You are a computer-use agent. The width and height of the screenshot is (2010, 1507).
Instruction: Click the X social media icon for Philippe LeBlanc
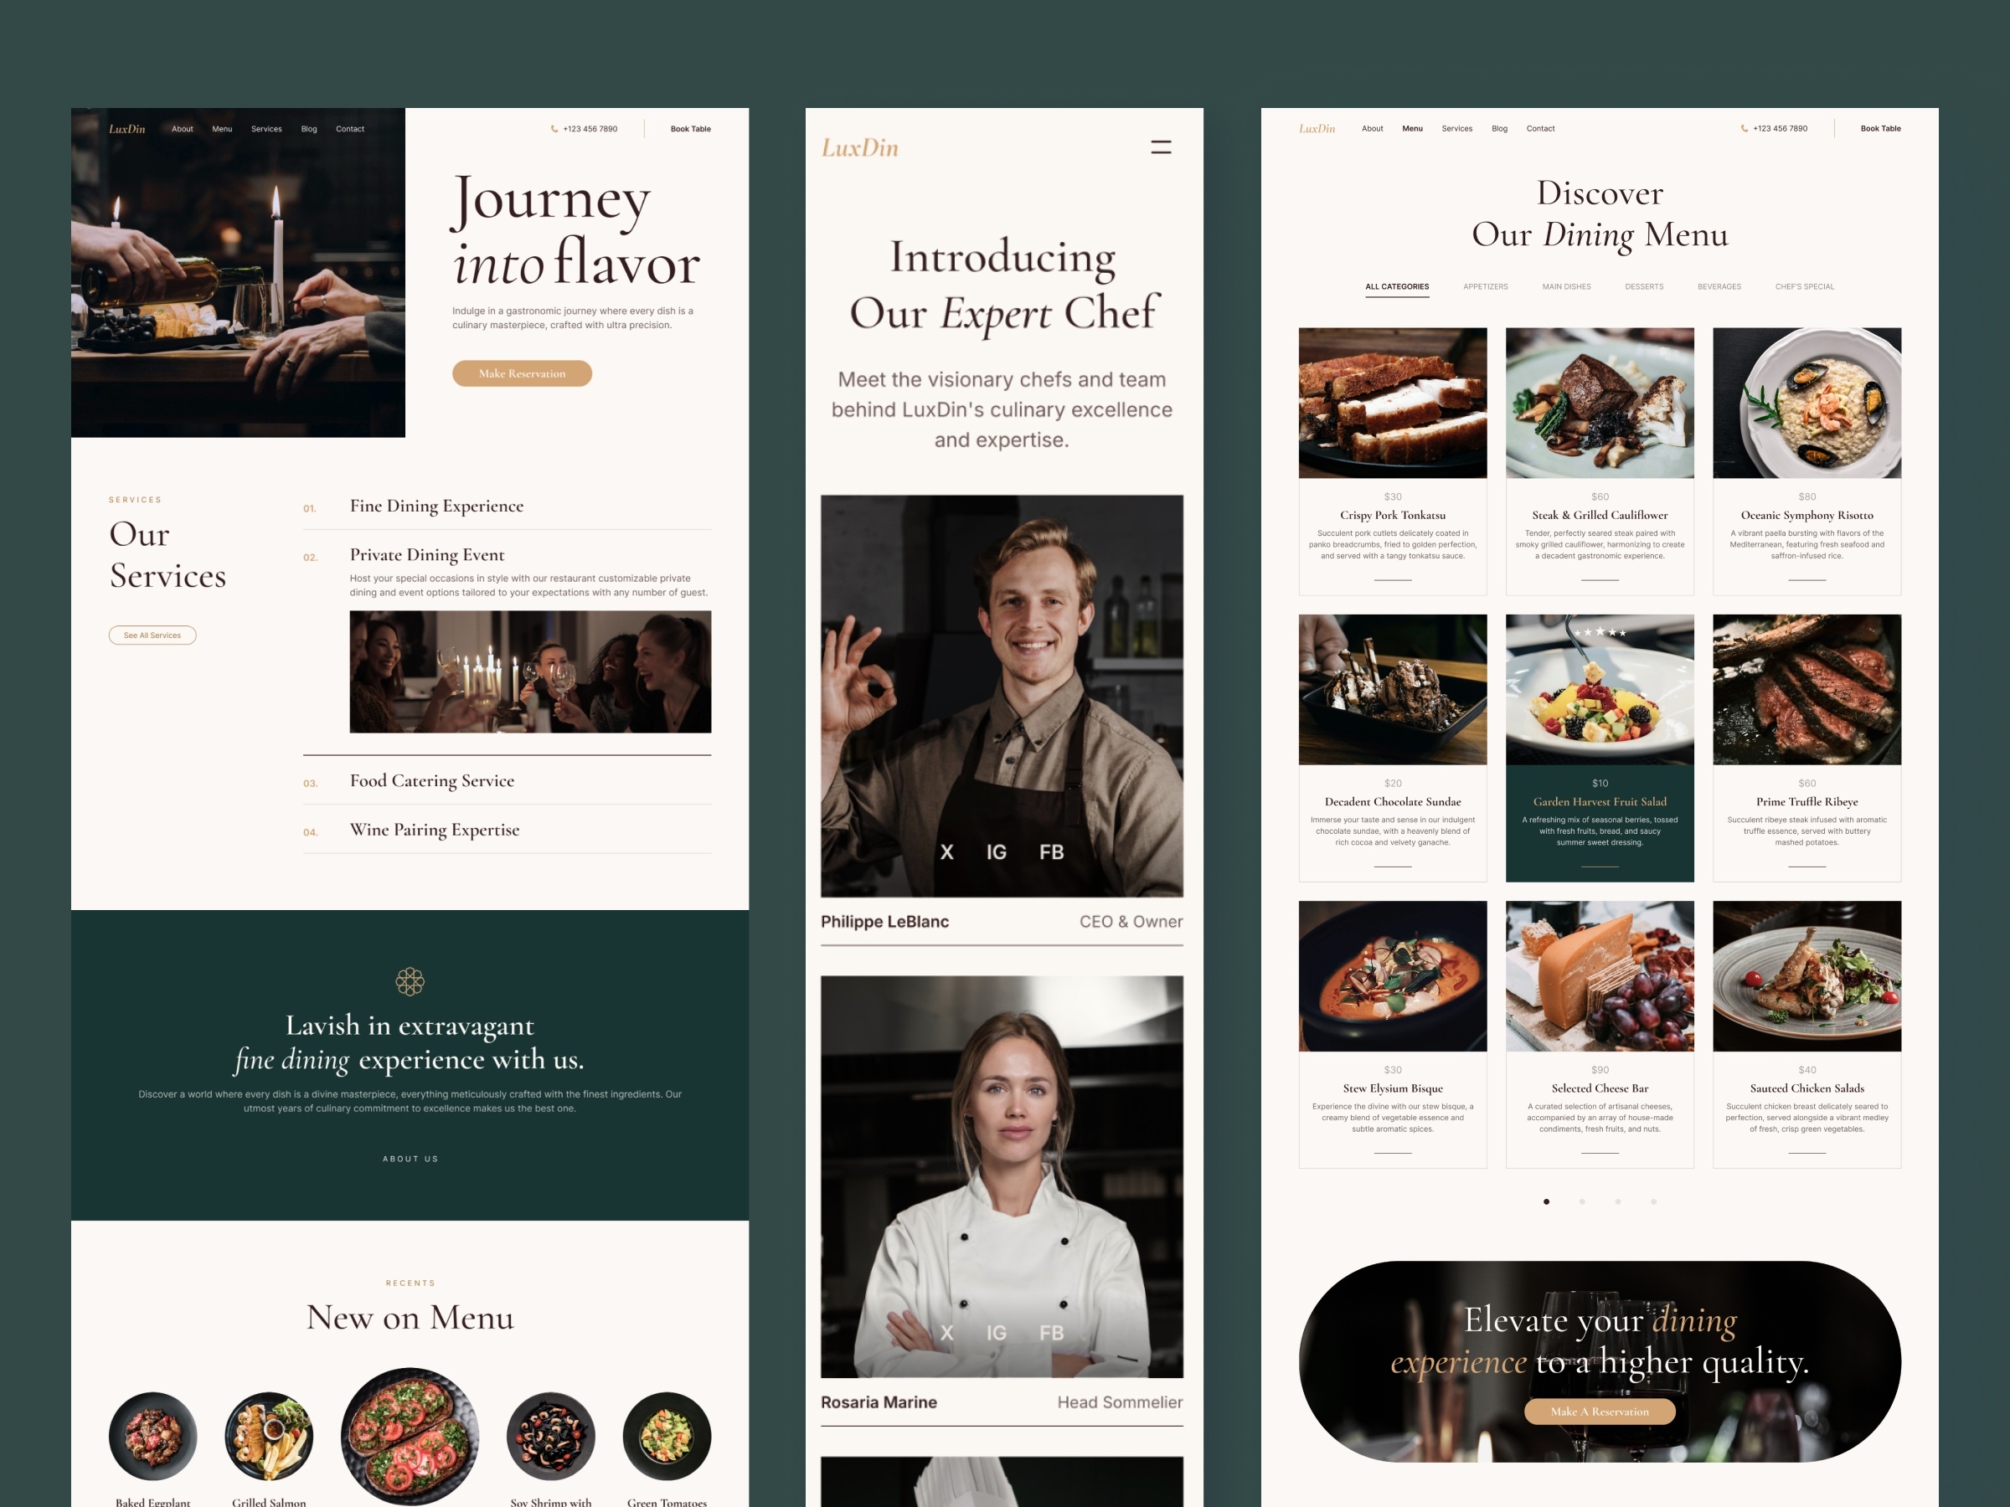[x=941, y=851]
